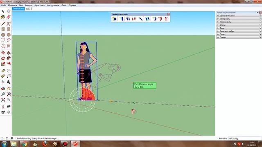Choose the 3 Point Arc tool
The image size is (262, 147).
(3, 46)
